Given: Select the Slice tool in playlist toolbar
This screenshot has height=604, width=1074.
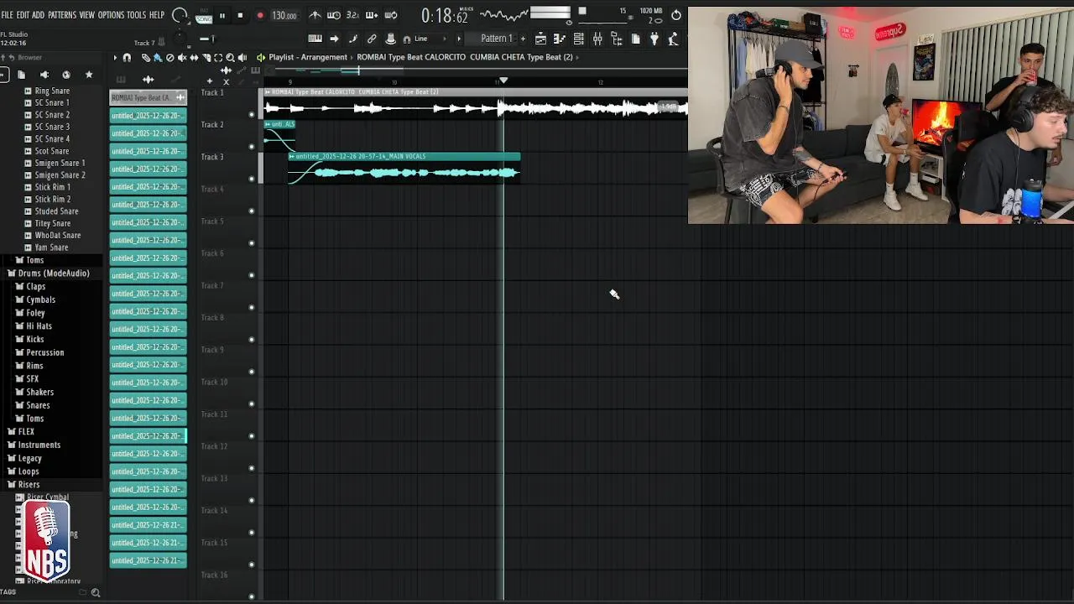Looking at the screenshot, I should pyautogui.click(x=206, y=57).
